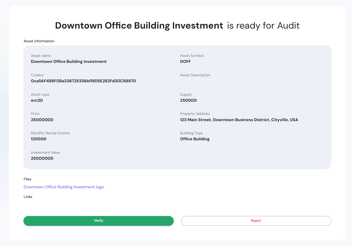
Task: Click the Asset Symbol label
Action: point(192,56)
